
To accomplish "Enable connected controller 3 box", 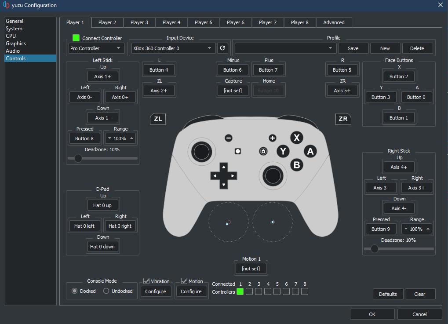I will 259,291.
